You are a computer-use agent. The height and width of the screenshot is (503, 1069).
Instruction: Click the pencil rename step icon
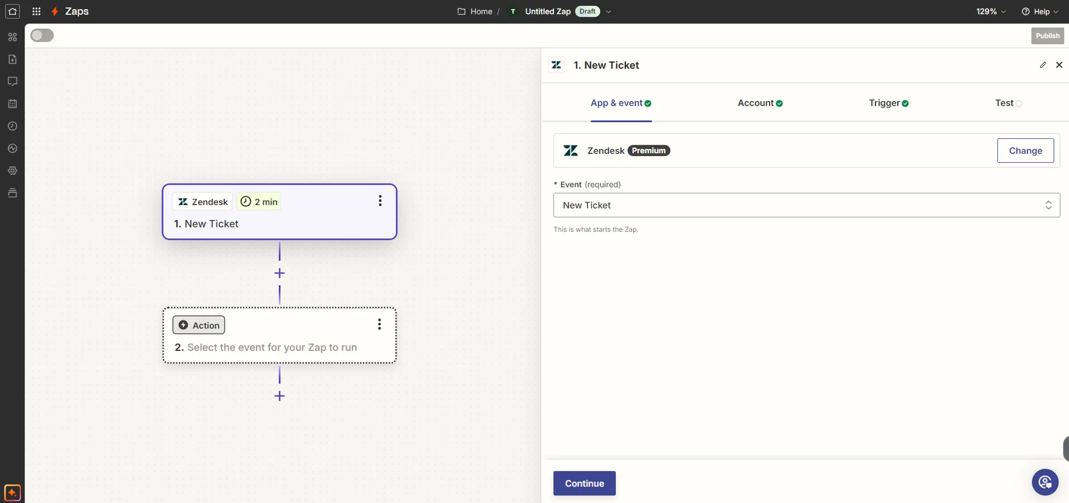1043,65
